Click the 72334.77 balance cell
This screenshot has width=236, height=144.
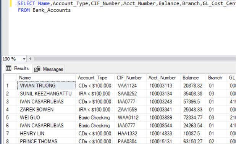click(193, 118)
